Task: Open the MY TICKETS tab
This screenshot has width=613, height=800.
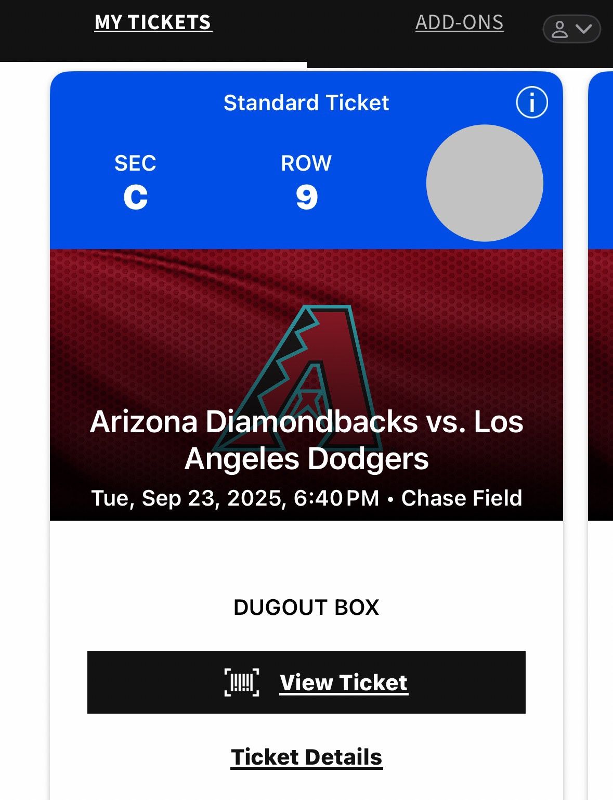Action: coord(153,22)
